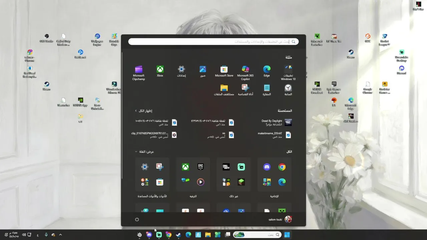The height and width of the screenshot is (240, 427).
Task: Open volume control in system tray
Action: tap(24, 235)
